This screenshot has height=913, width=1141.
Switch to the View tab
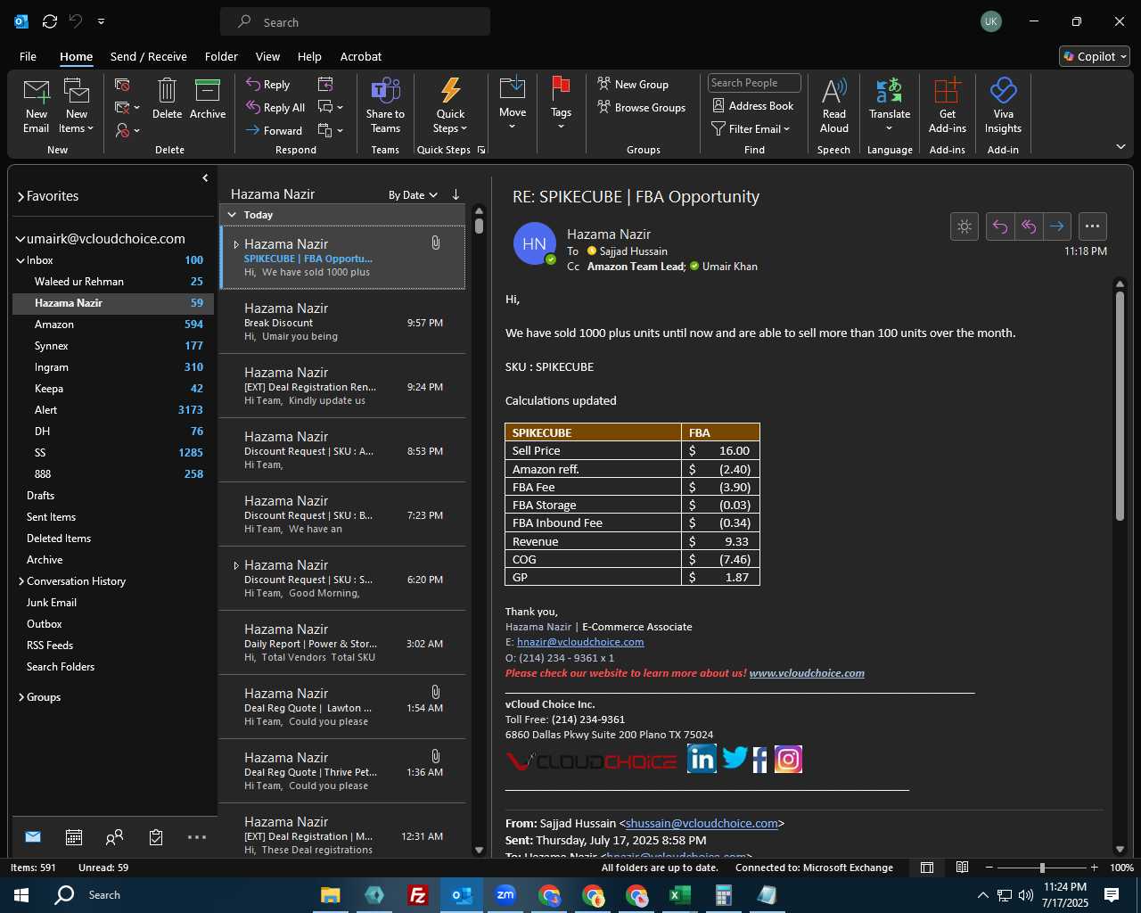click(267, 56)
